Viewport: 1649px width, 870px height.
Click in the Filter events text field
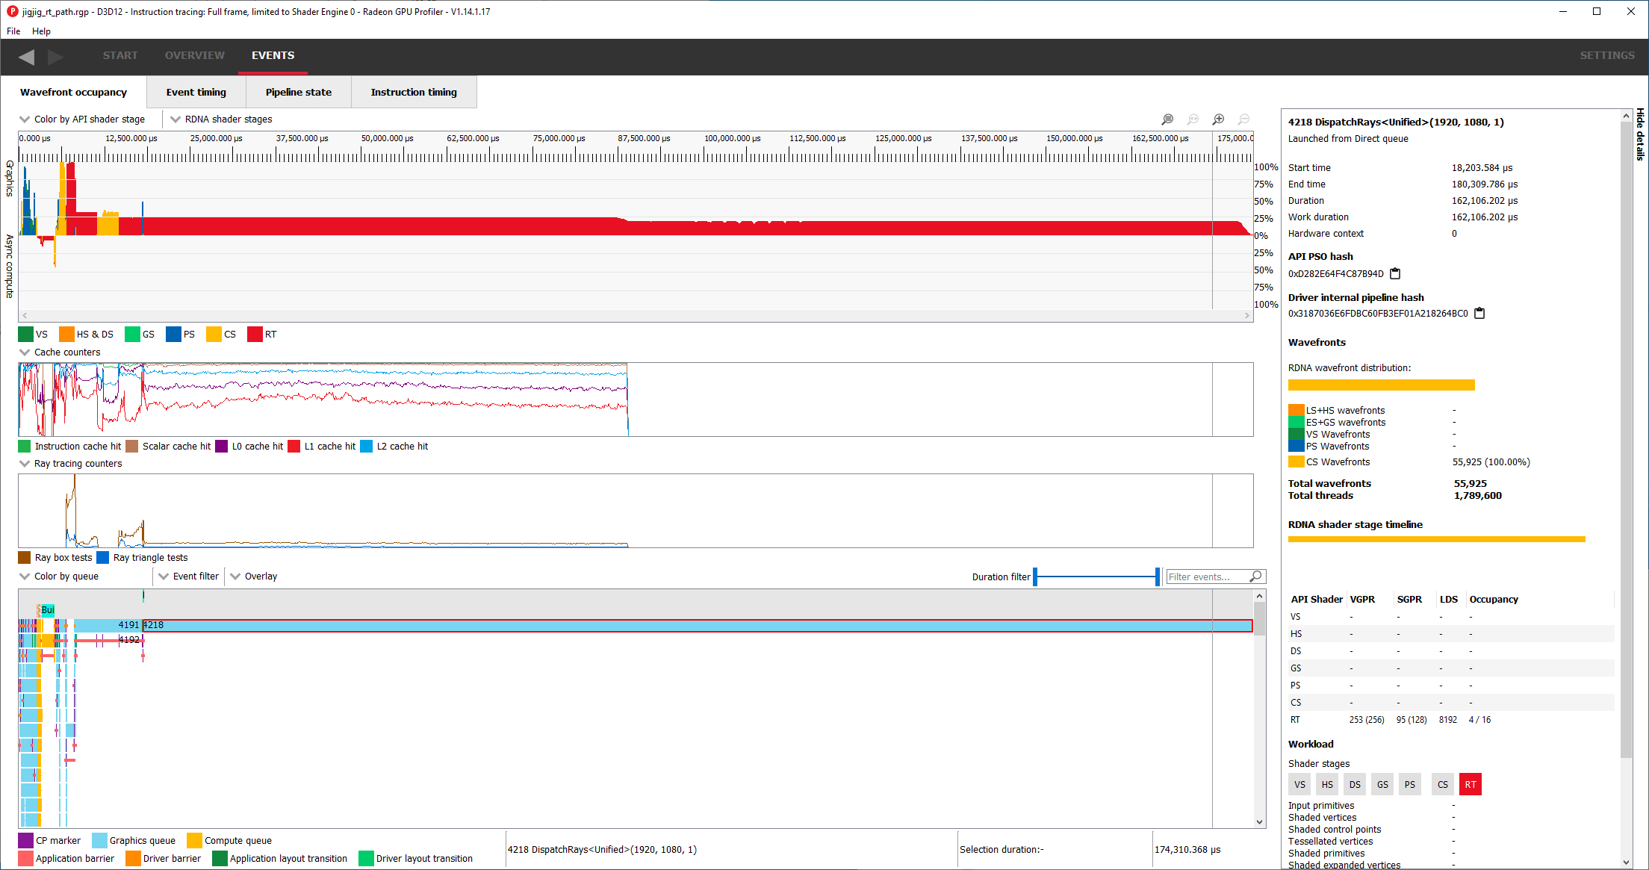tap(1206, 577)
